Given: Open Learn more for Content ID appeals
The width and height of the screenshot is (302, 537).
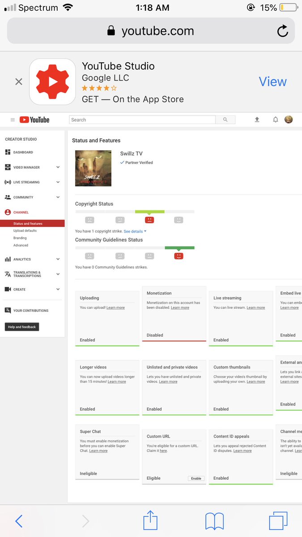Looking at the screenshot, I should click(x=242, y=451).
